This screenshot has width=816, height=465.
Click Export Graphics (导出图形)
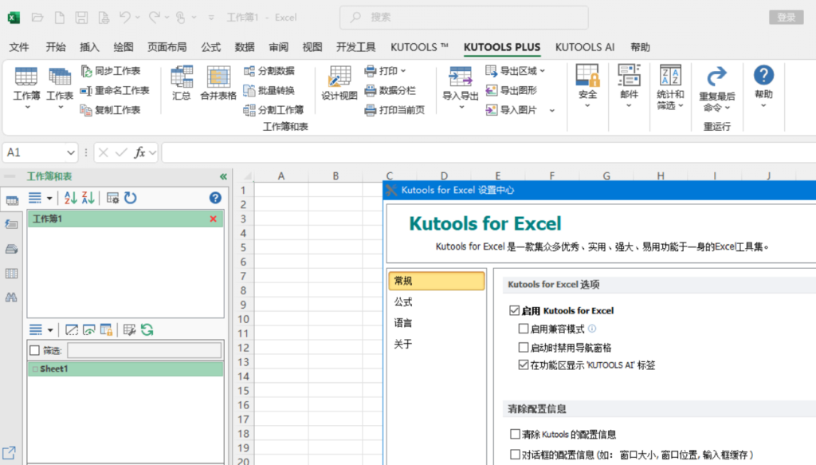(x=511, y=91)
